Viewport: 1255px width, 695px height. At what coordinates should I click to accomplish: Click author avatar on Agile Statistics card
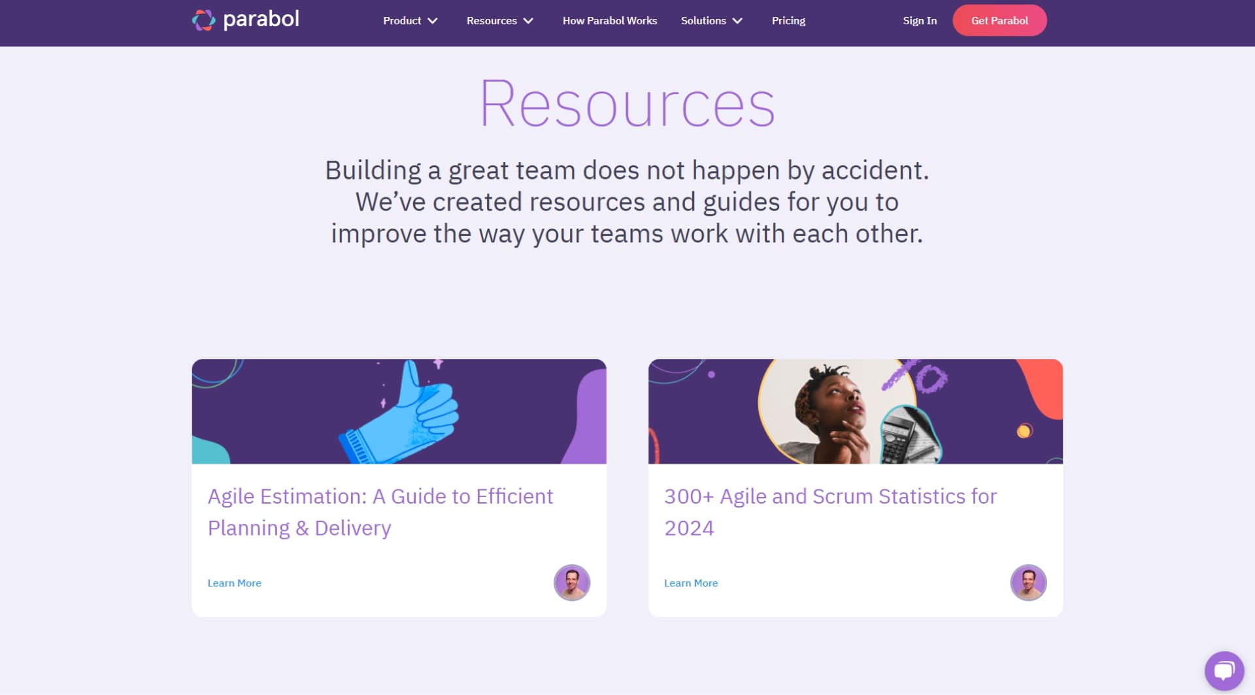coord(1028,583)
